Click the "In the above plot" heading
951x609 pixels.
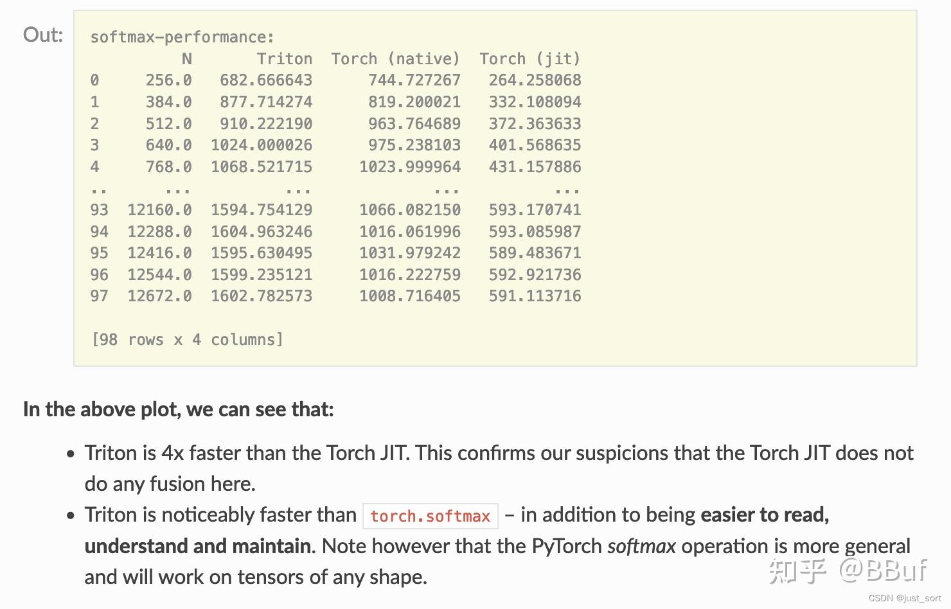179,409
